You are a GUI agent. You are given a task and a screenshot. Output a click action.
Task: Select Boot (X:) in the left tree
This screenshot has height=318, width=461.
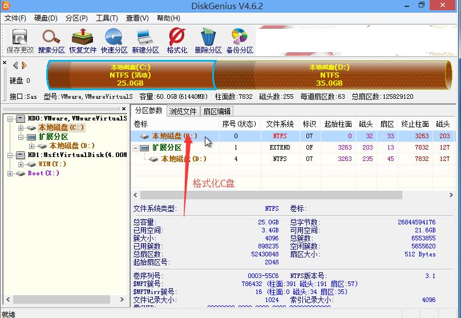pyautogui.click(x=43, y=173)
